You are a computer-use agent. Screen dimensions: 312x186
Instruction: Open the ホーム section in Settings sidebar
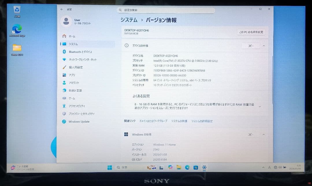72,36
